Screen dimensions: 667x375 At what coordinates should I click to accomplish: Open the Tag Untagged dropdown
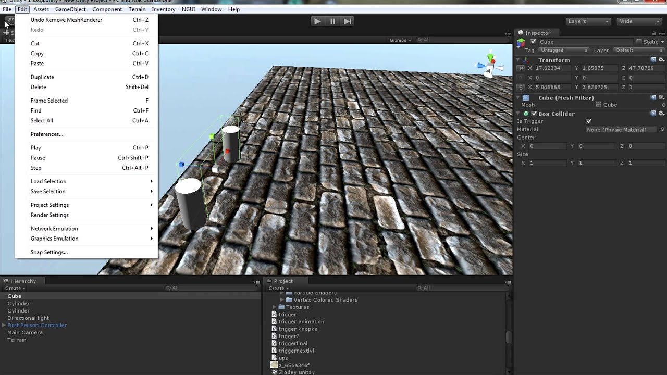(564, 51)
